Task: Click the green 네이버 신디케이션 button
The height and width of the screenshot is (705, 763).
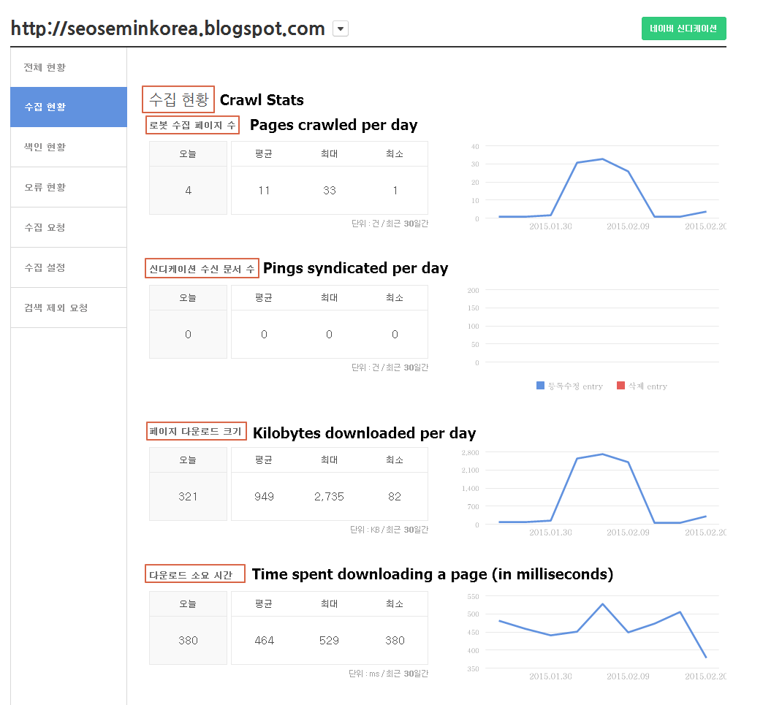Action: (683, 29)
